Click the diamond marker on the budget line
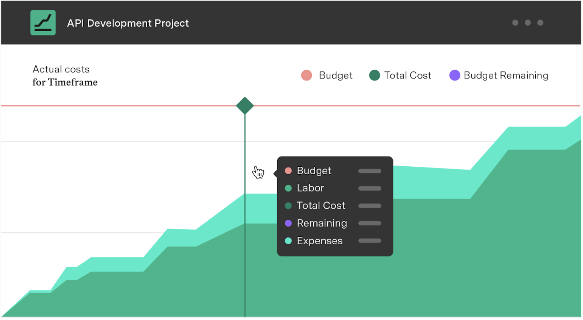583x320 pixels. (245, 106)
